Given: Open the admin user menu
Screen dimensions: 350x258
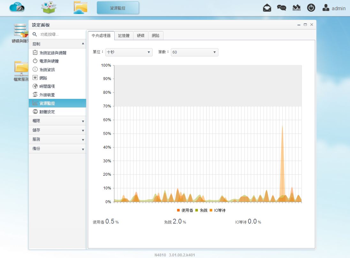Looking at the screenshot, I should pyautogui.click(x=334, y=8).
